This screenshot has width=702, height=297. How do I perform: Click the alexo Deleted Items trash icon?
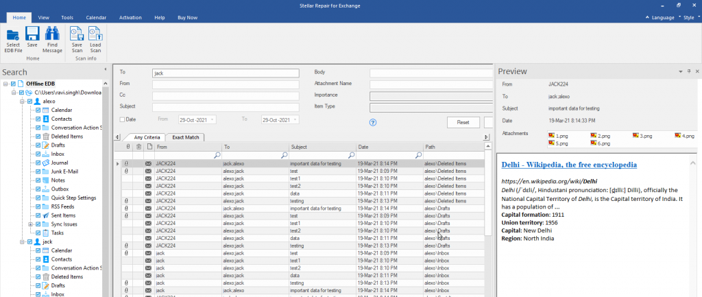[x=46, y=136]
